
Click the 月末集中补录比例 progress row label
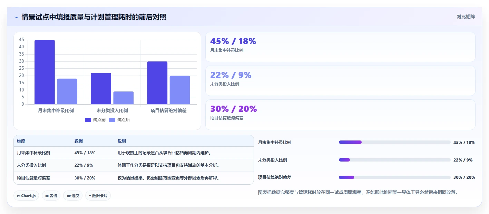tap(275, 143)
